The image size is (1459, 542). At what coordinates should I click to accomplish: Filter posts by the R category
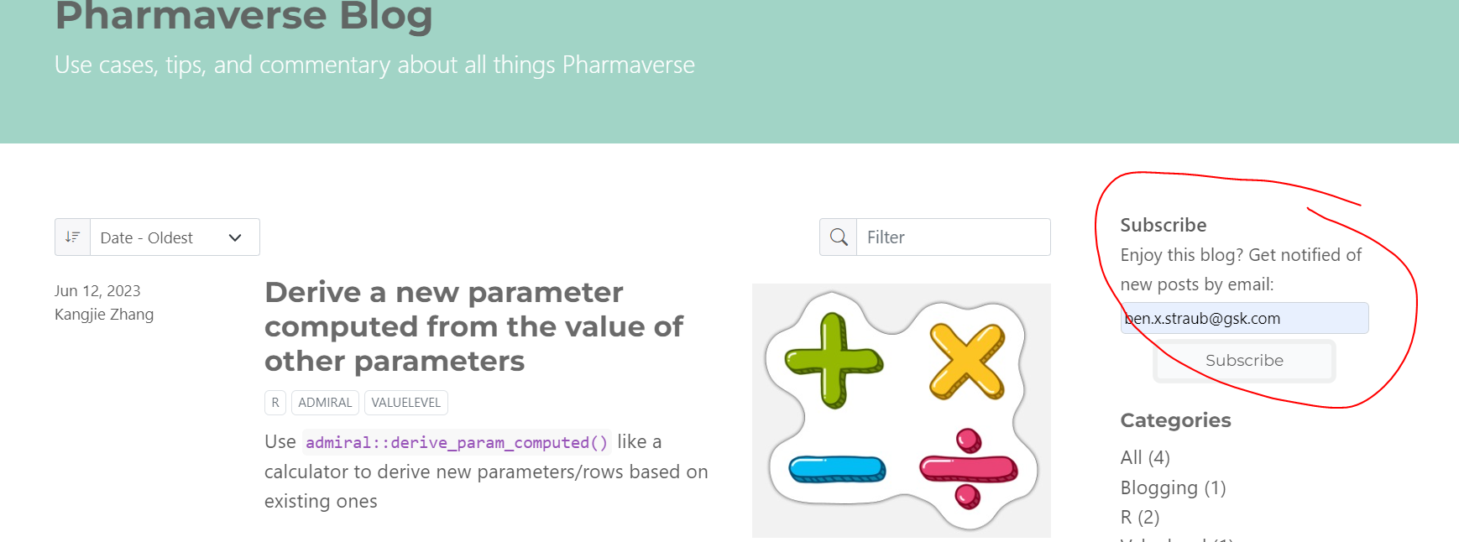1140,518
